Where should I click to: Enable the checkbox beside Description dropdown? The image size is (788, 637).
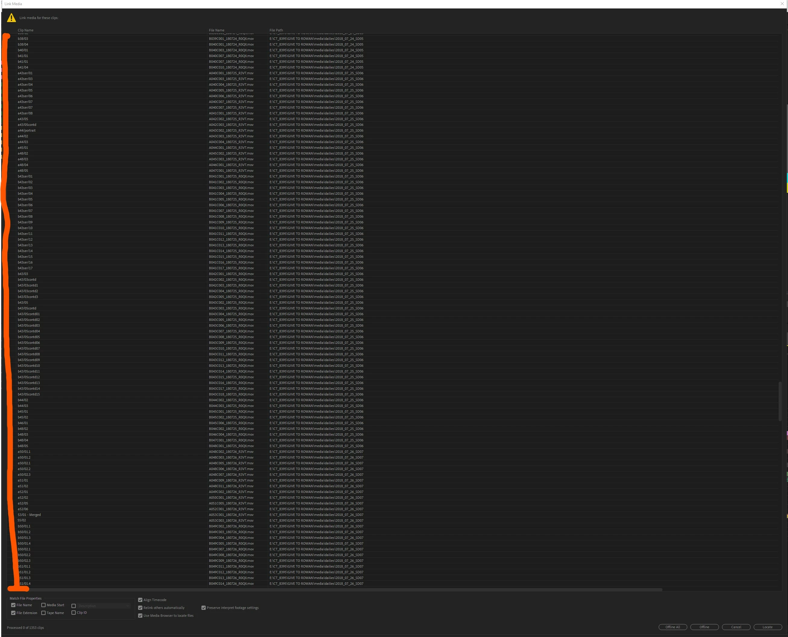(x=74, y=606)
